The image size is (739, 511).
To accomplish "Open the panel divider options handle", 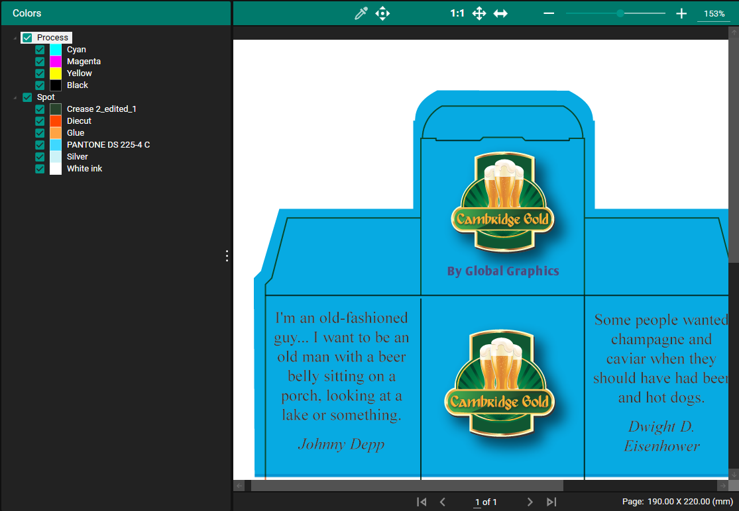I will pos(227,255).
